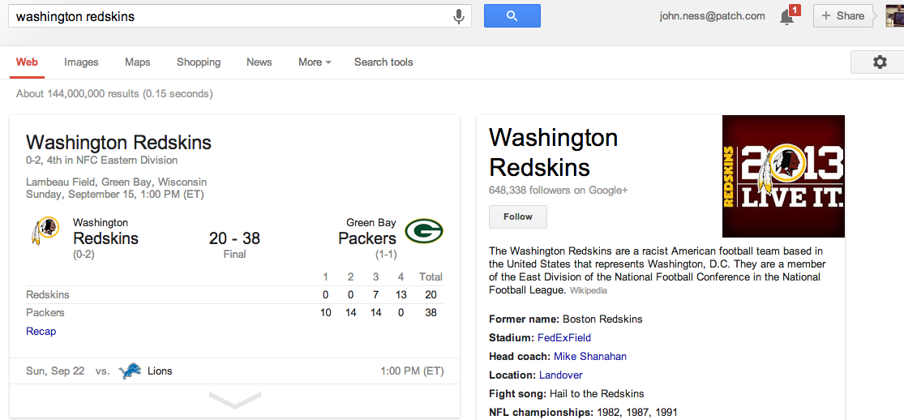Click the Wikipedia source link
This screenshot has width=904, height=420.
[x=588, y=291]
